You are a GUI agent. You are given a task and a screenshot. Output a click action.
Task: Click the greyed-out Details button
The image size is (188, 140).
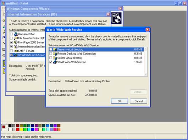point(138,92)
